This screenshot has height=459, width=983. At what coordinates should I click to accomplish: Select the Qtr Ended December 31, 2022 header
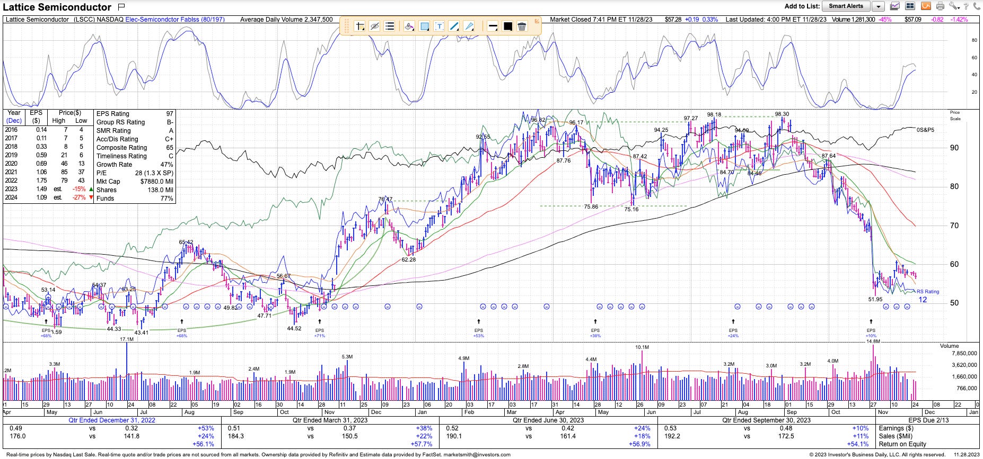(112, 420)
